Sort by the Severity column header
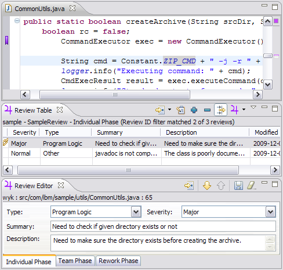 24,132
